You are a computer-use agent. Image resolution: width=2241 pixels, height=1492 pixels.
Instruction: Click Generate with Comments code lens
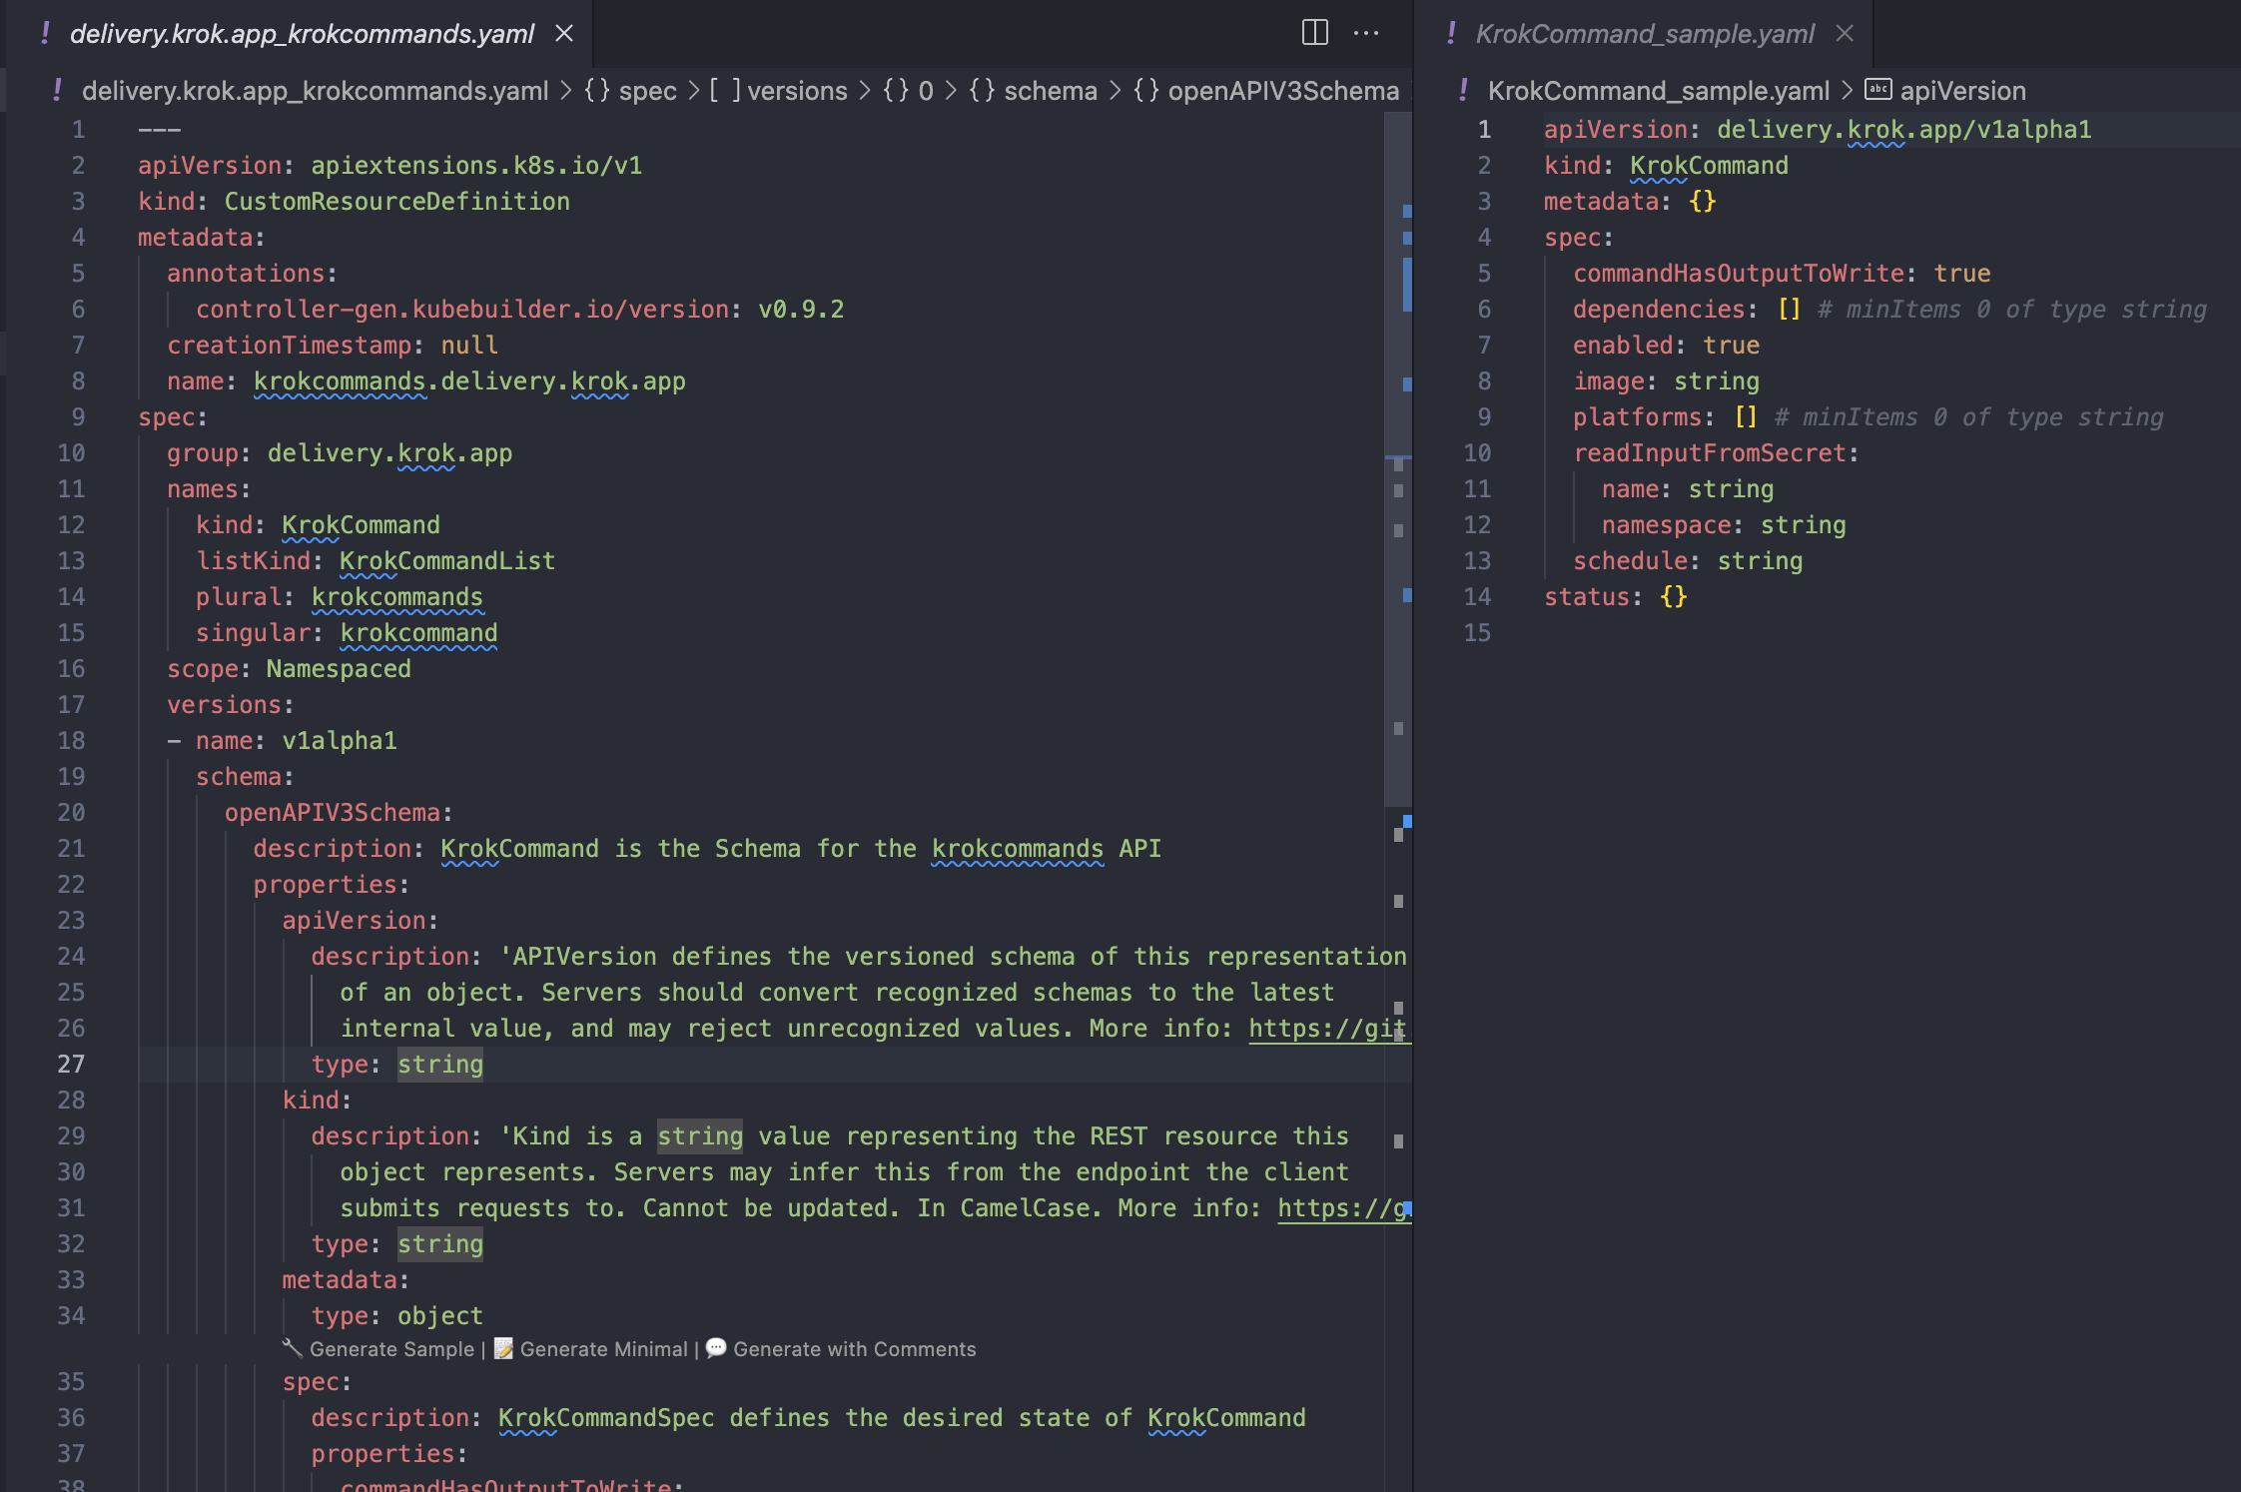click(x=855, y=1349)
